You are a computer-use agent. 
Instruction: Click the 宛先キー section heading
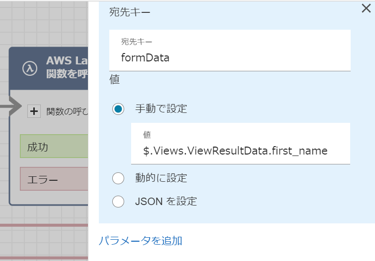coord(130,12)
